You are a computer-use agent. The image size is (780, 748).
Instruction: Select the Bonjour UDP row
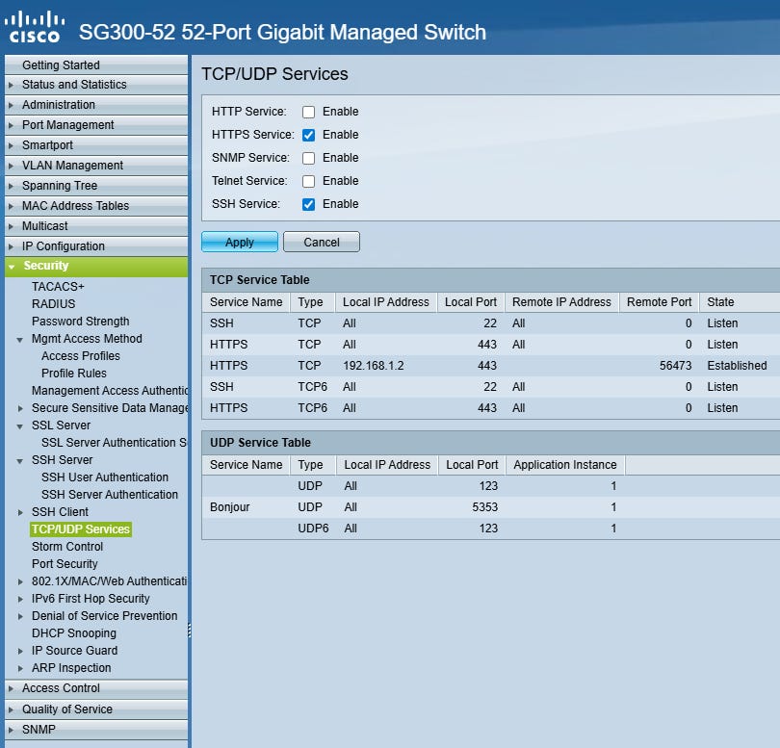pos(491,507)
